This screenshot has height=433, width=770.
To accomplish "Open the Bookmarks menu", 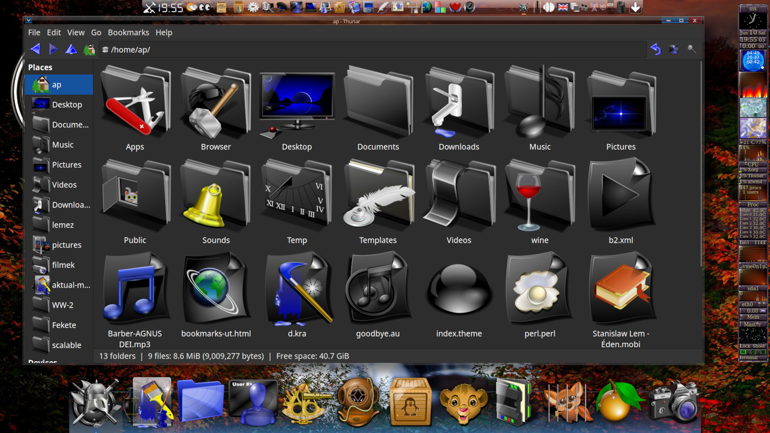I will [x=128, y=33].
